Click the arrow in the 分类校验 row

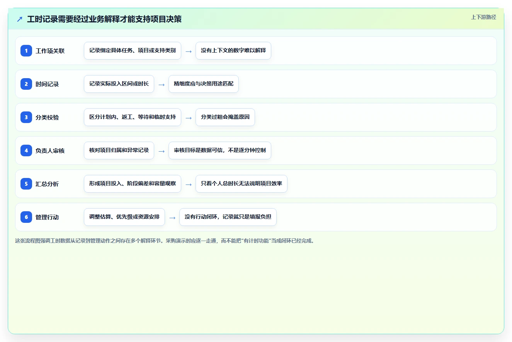(x=189, y=118)
